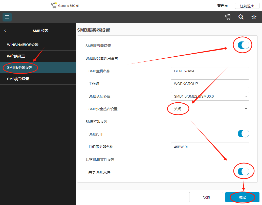Switch to SMB浏览设置 in sidebar
This screenshot has width=262, height=205.
[18, 79]
